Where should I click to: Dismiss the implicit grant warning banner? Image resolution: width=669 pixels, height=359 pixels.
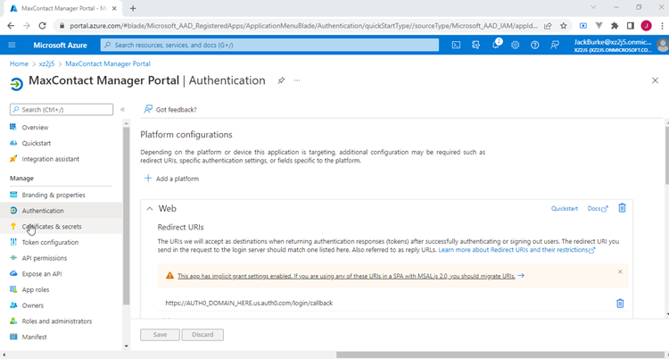click(620, 271)
